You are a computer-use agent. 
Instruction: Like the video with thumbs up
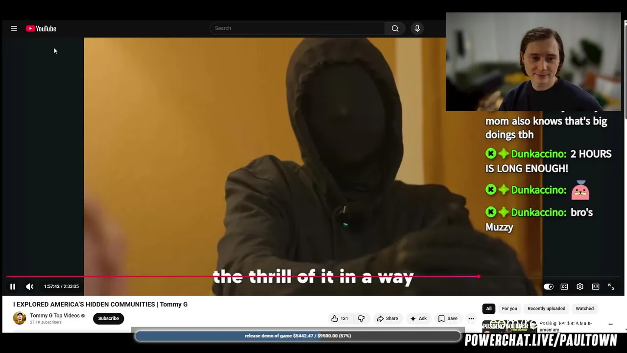click(x=339, y=318)
